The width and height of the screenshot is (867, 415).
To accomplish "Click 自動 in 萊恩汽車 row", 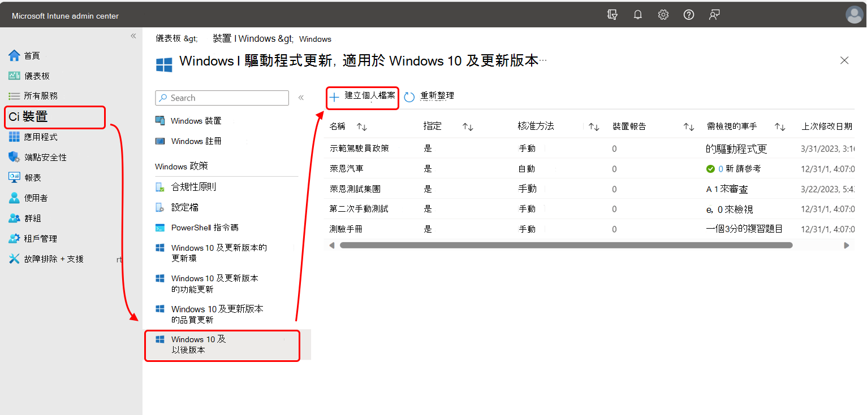I will tap(527, 169).
